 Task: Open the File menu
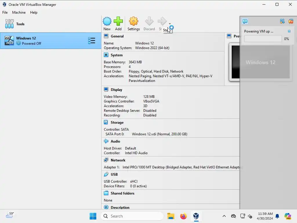5,12
